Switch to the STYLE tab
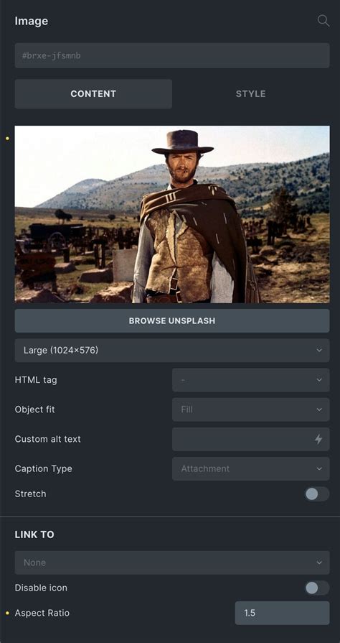This screenshot has height=643, width=340. [x=251, y=94]
